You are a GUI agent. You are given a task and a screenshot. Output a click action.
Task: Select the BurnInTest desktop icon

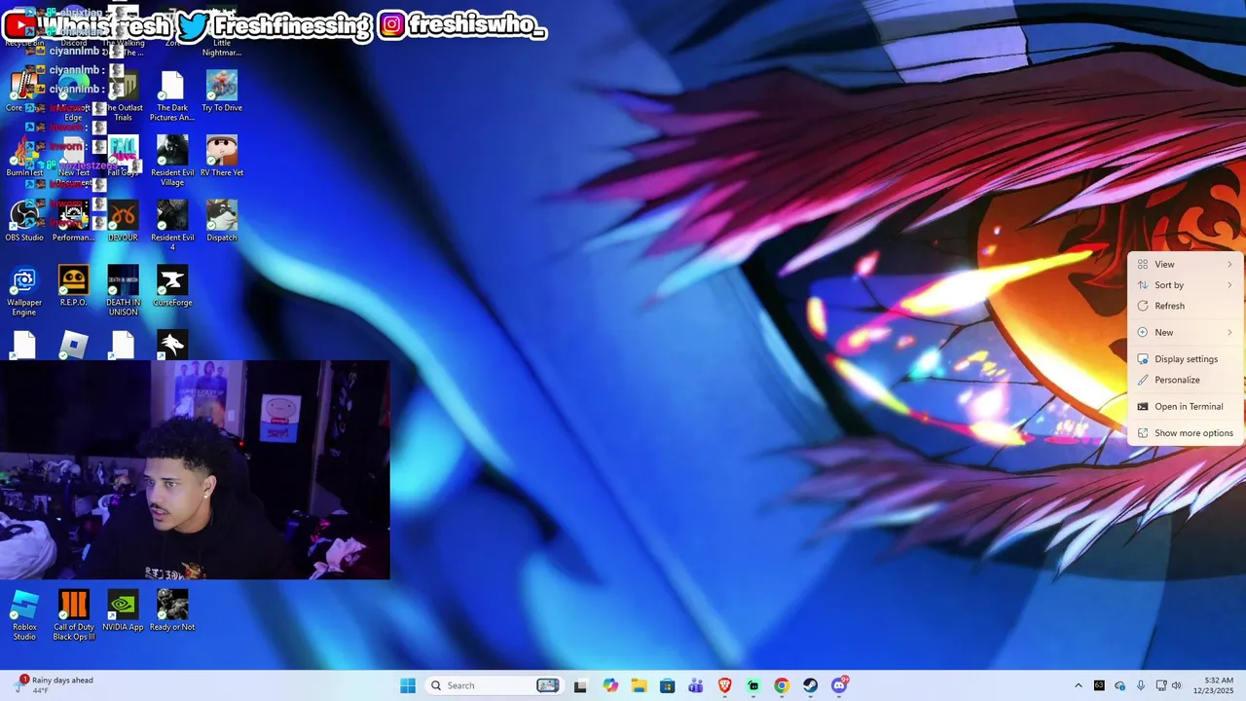coord(24,157)
